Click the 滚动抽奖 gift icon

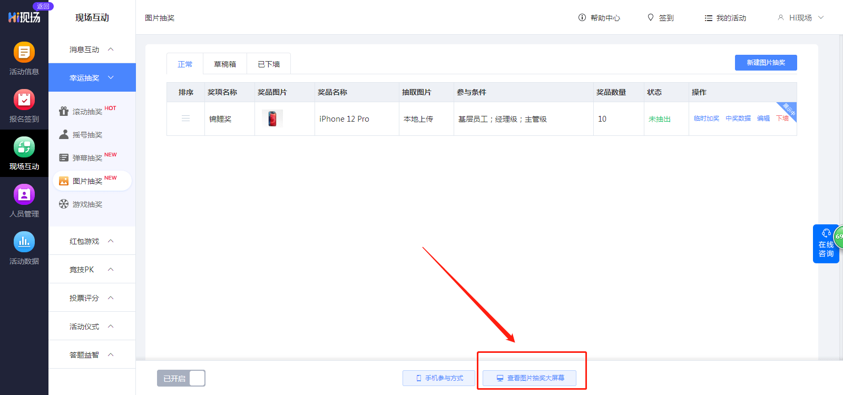(x=64, y=111)
